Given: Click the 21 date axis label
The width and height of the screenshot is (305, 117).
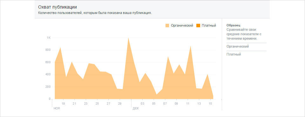Looking at the screenshot, I should tap(74, 104).
